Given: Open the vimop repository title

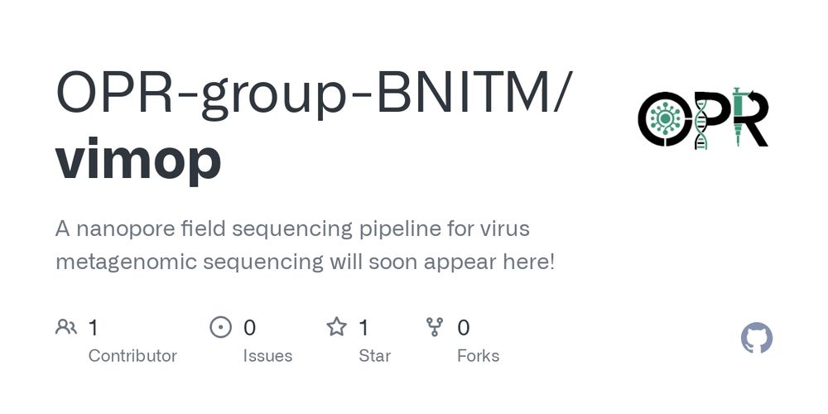Looking at the screenshot, I should coord(137,158).
